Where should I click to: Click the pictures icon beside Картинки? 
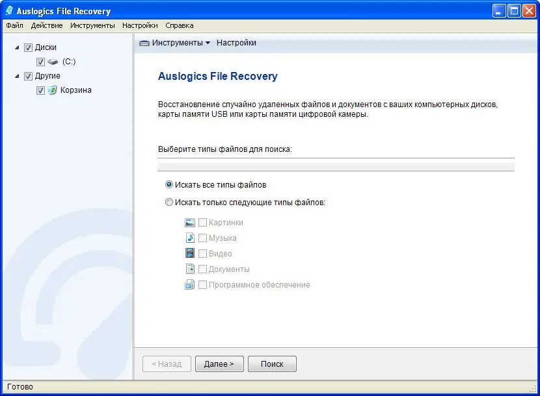tap(190, 223)
